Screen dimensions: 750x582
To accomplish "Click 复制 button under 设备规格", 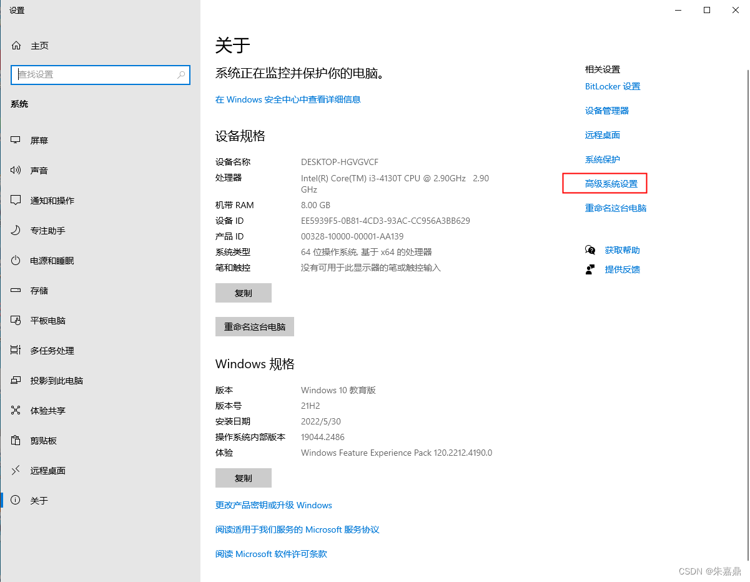I will pos(244,293).
